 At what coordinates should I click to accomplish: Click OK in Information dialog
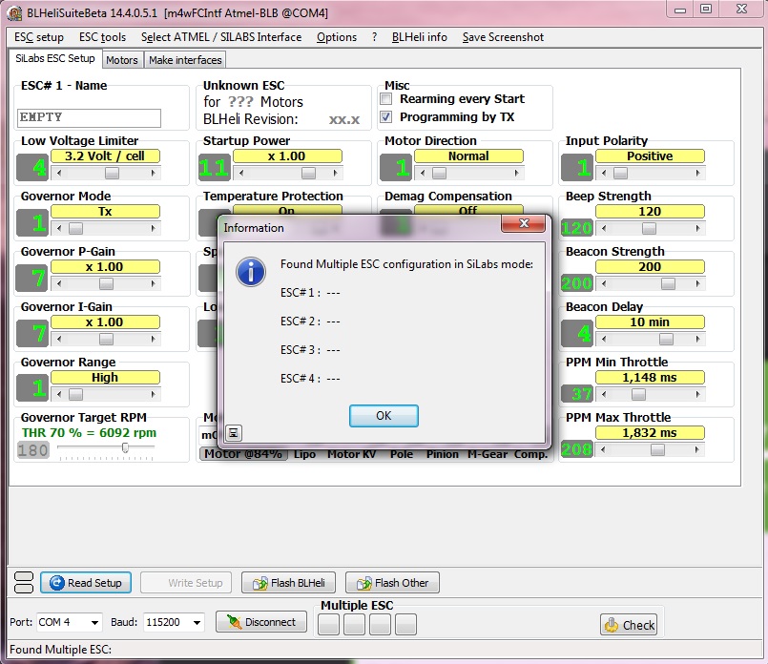tap(384, 416)
